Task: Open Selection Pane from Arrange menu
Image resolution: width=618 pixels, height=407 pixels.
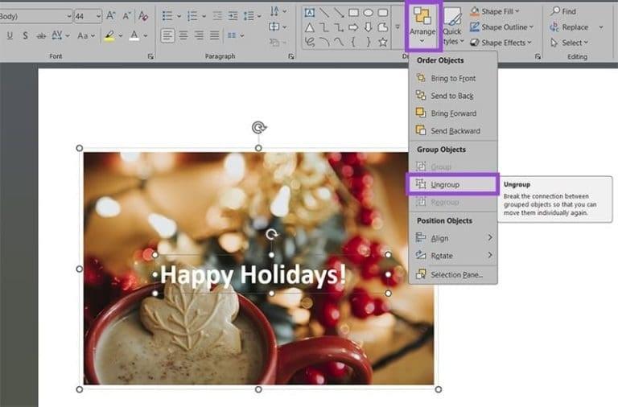Action: click(x=452, y=274)
